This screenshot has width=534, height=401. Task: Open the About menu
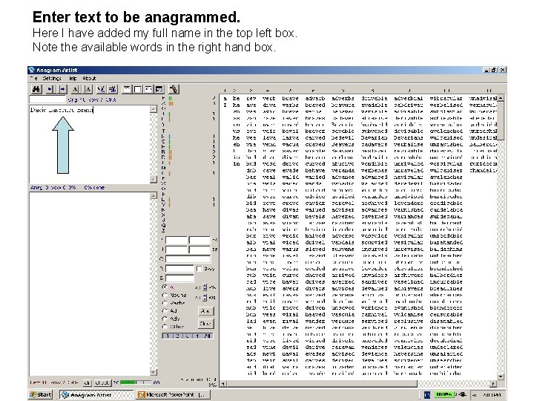89,78
